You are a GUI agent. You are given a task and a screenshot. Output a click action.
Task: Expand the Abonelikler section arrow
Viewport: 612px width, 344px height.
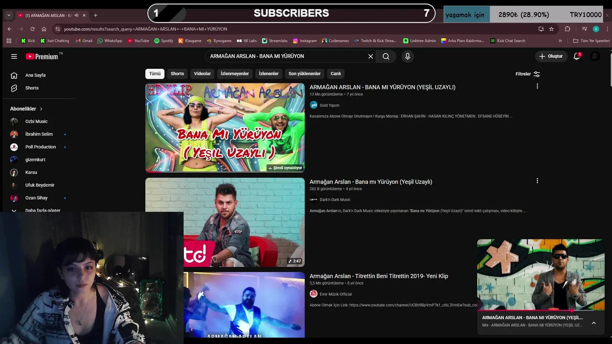tap(41, 109)
